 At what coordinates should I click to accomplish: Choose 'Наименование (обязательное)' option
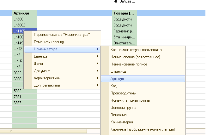135,57
